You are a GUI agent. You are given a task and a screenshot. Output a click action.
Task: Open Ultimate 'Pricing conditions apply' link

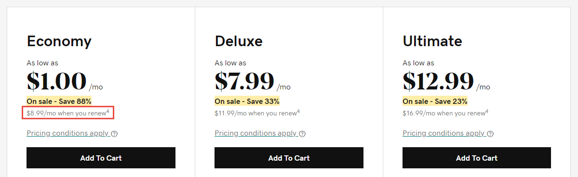point(444,133)
